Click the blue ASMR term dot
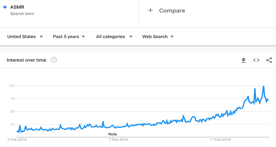 5,7
